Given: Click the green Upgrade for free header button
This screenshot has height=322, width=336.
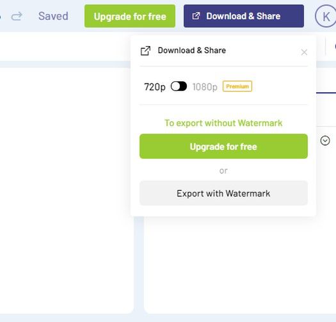Looking at the screenshot, I should (130, 16).
